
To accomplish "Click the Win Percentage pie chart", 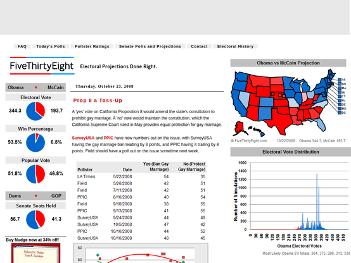I will [x=35, y=142].
